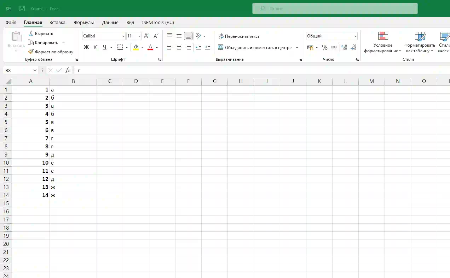The height and width of the screenshot is (278, 450).
Task: Switch to the Данные tab
Action: (x=110, y=22)
